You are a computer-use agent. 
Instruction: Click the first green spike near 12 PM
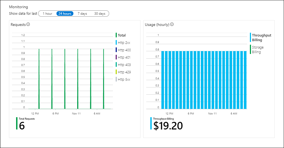pos(39,79)
